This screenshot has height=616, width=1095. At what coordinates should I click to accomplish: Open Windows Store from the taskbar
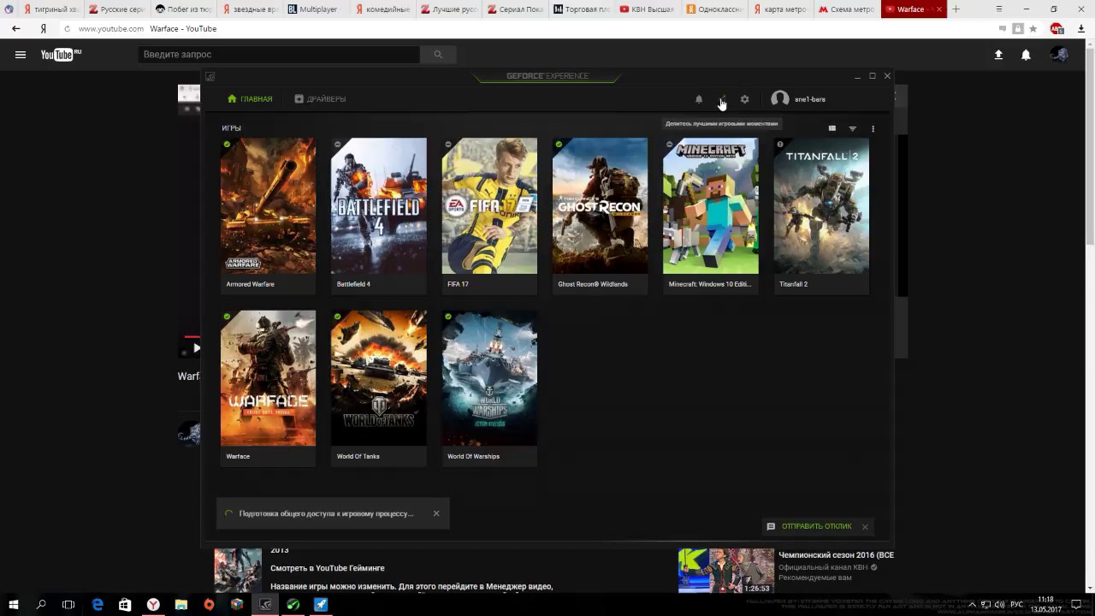[x=125, y=604]
